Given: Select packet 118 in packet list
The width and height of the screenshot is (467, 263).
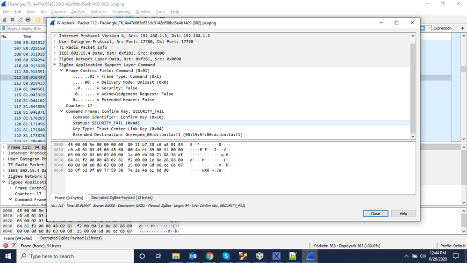Looking at the screenshot, I should tap(23, 112).
